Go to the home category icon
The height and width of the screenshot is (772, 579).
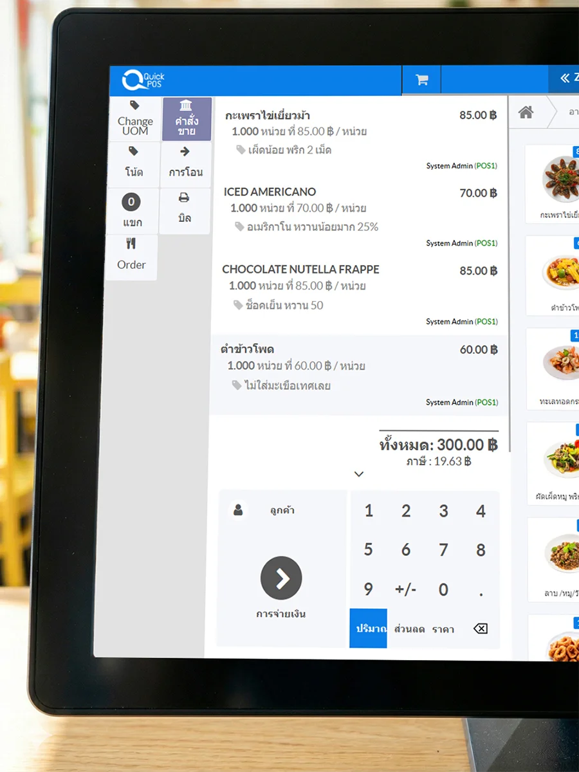(526, 113)
